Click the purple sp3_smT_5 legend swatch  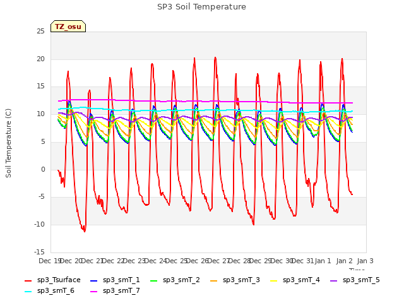tap(334, 280)
